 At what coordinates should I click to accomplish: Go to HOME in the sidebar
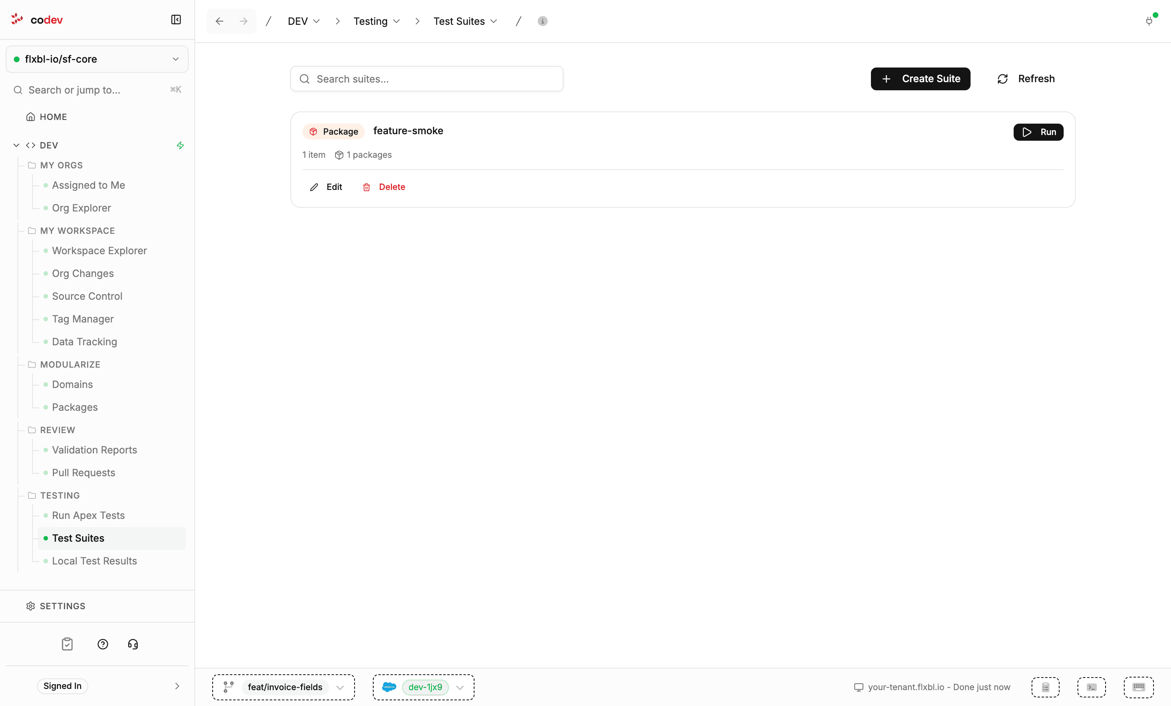pyautogui.click(x=47, y=117)
